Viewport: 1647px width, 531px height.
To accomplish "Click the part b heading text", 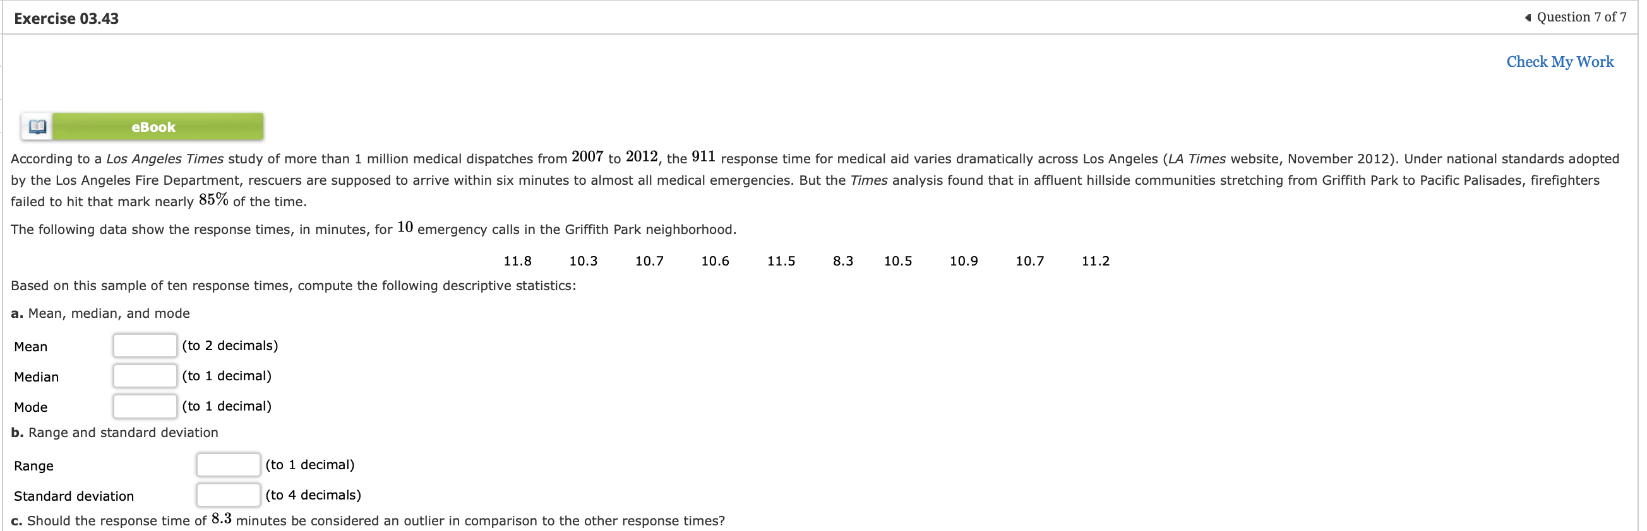I will [x=114, y=432].
